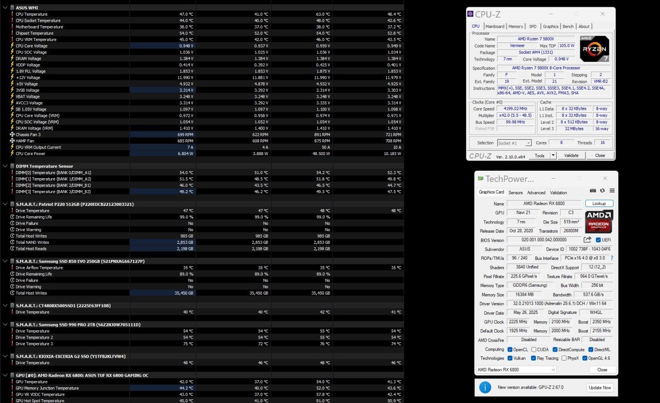
Task: Toggle the CUDA checkbox
Action: coord(534,349)
